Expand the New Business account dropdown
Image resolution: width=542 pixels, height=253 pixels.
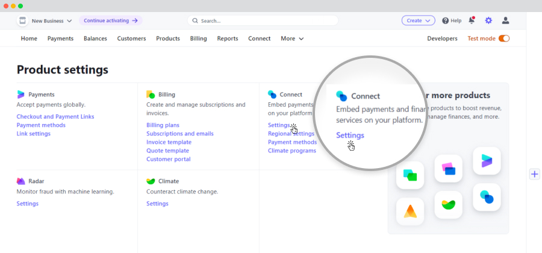click(x=52, y=20)
